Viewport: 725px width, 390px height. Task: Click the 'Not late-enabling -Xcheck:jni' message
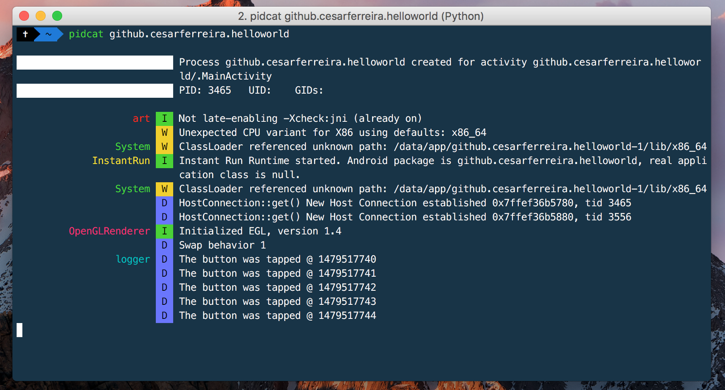(x=300, y=118)
